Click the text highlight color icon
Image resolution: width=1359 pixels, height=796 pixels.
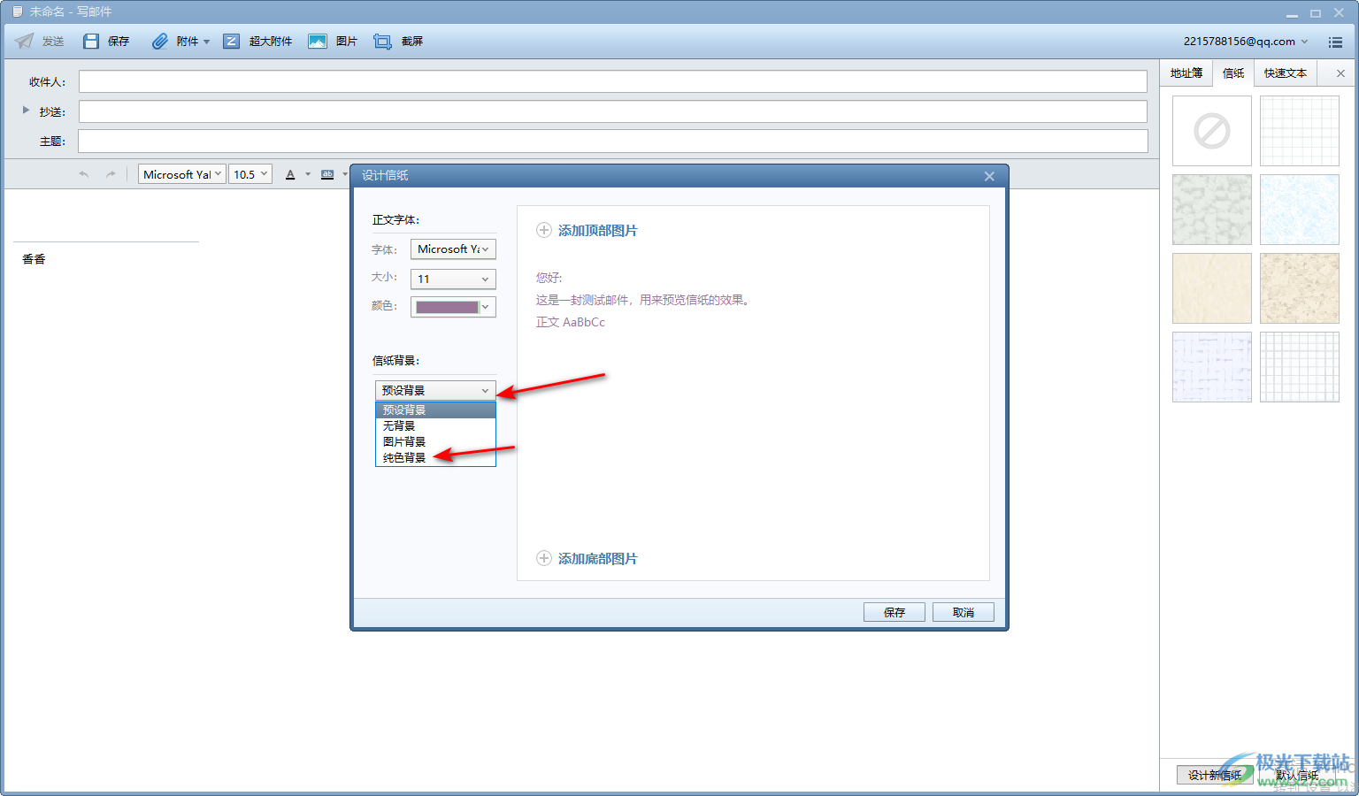(x=327, y=174)
